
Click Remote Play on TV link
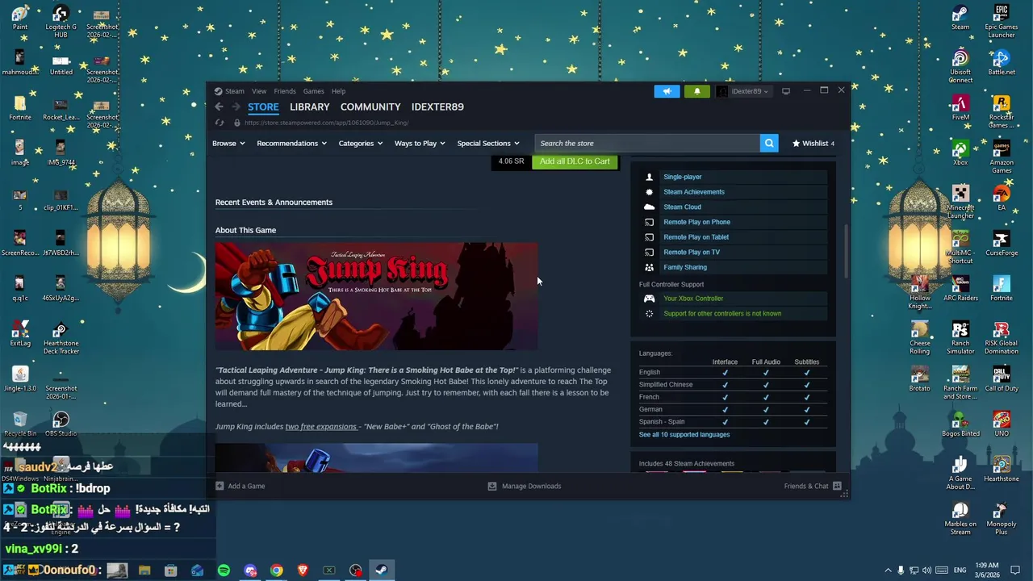tap(692, 252)
